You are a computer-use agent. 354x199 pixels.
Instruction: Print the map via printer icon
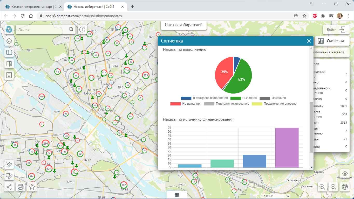(x=21, y=187)
